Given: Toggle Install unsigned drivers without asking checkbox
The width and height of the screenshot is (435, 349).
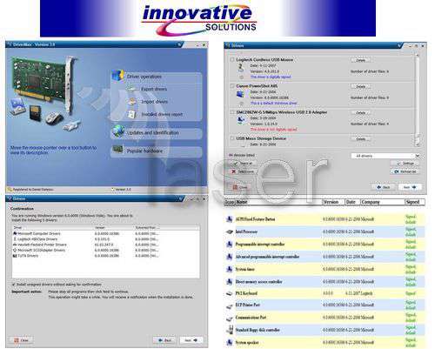Looking at the screenshot, I should point(14,285).
